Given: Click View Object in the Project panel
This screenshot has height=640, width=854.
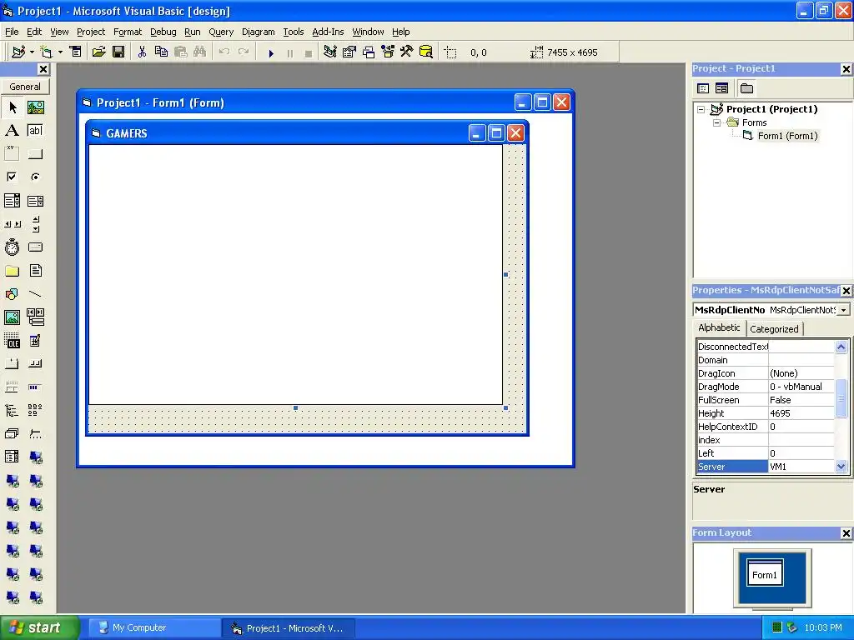Looking at the screenshot, I should (721, 88).
